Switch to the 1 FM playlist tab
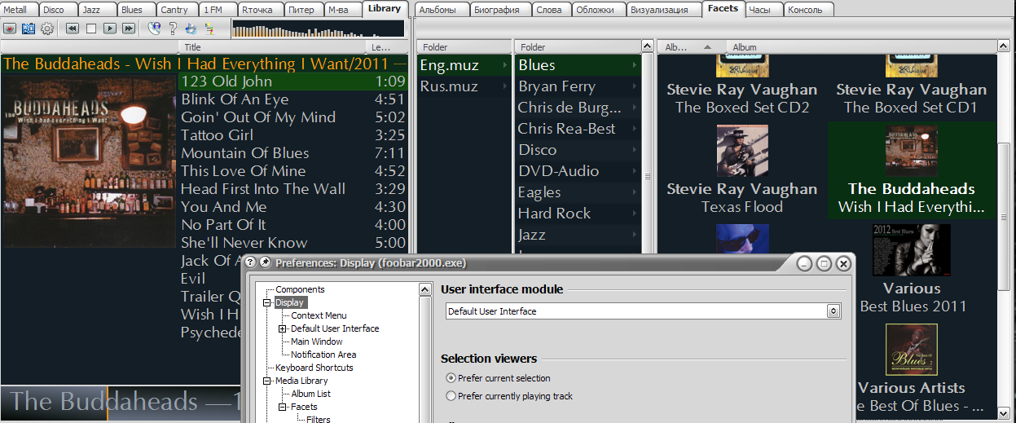 click(x=216, y=10)
